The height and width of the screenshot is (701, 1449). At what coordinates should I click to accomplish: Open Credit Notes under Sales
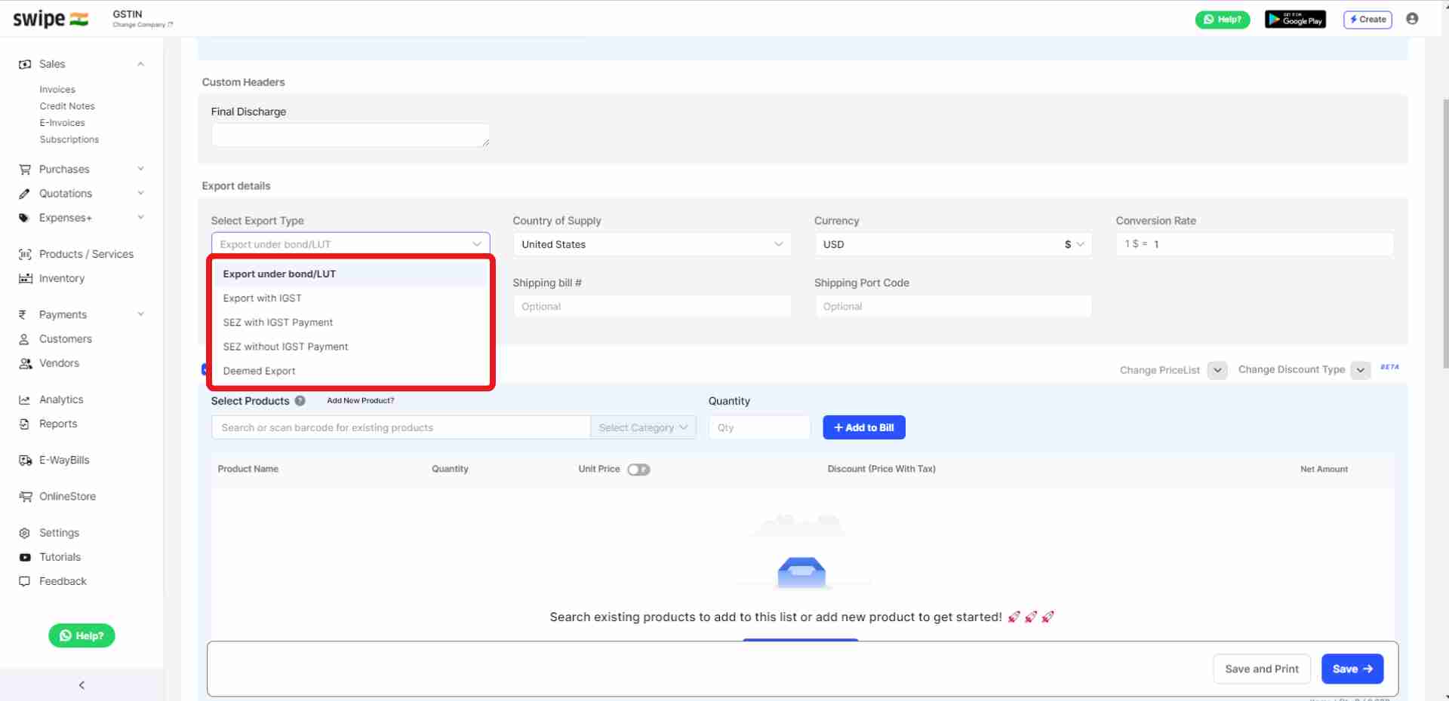tap(67, 106)
